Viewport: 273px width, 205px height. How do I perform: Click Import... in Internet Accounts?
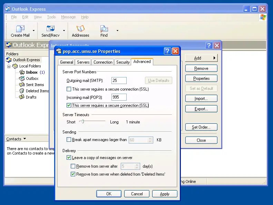[x=201, y=99]
